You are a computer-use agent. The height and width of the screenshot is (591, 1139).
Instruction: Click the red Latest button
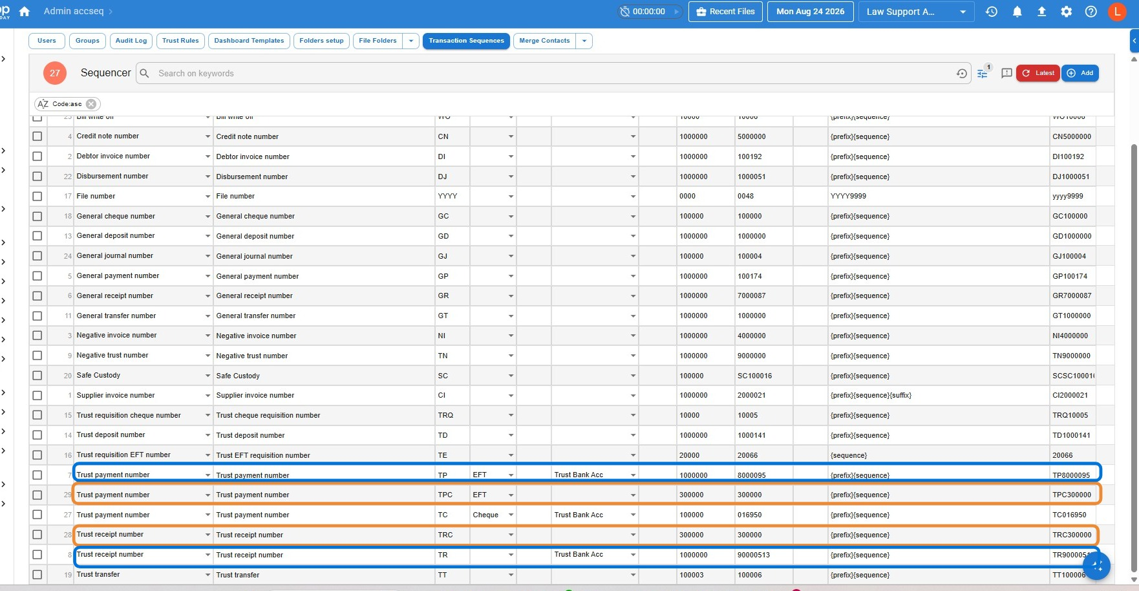pyautogui.click(x=1038, y=73)
